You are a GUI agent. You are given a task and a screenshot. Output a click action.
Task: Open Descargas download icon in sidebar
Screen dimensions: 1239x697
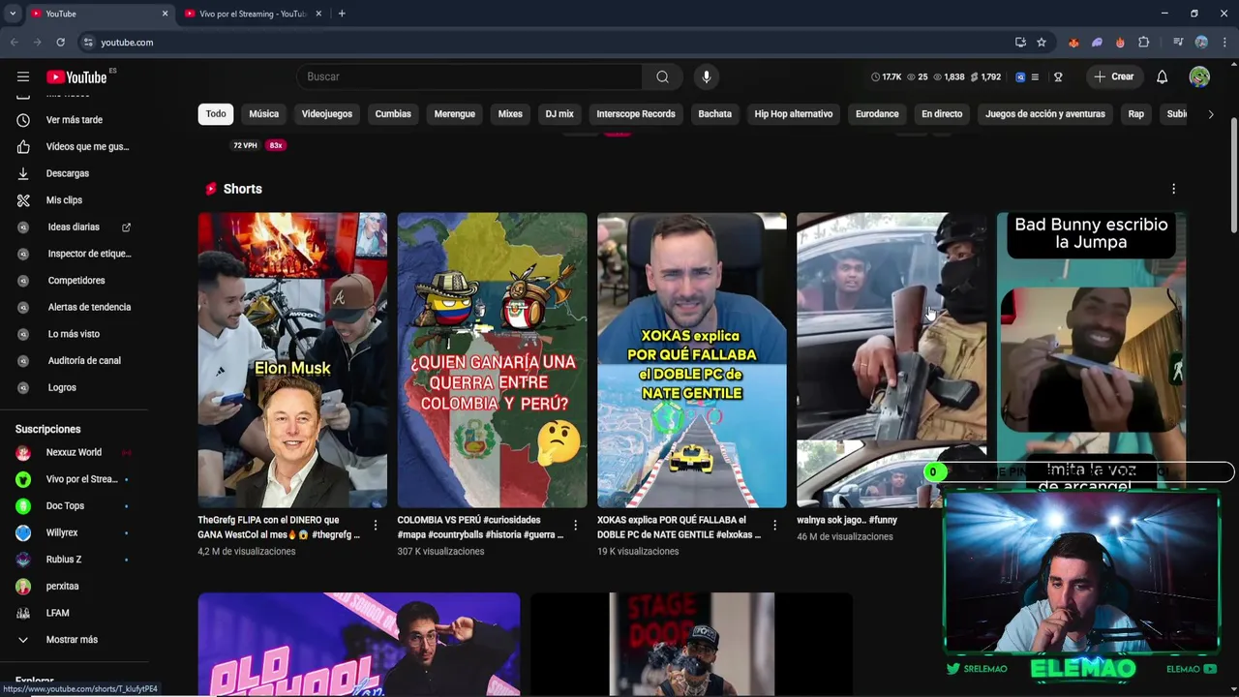click(23, 173)
